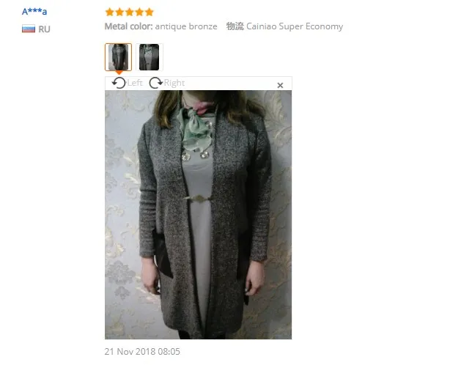
Task: Click the "Right" rotate label
Action: click(174, 83)
